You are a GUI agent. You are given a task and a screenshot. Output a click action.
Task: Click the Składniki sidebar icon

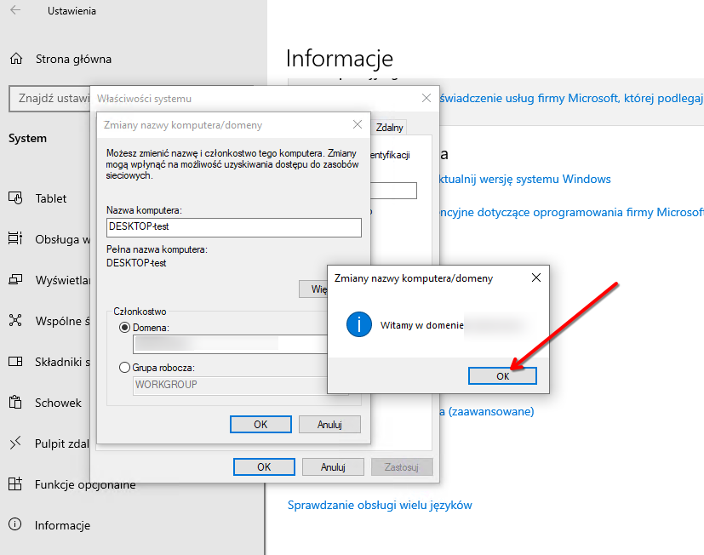[x=15, y=362]
